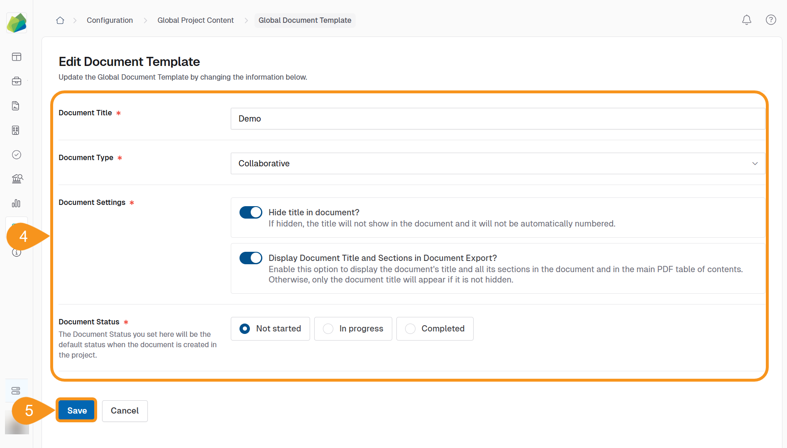787x448 pixels.
Task: Save the document template
Action: pos(77,411)
